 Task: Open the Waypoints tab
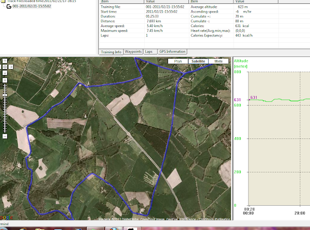click(133, 52)
